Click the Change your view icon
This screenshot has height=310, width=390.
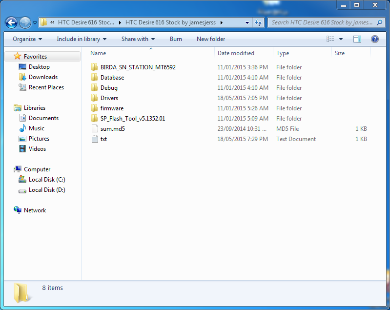pos(330,39)
